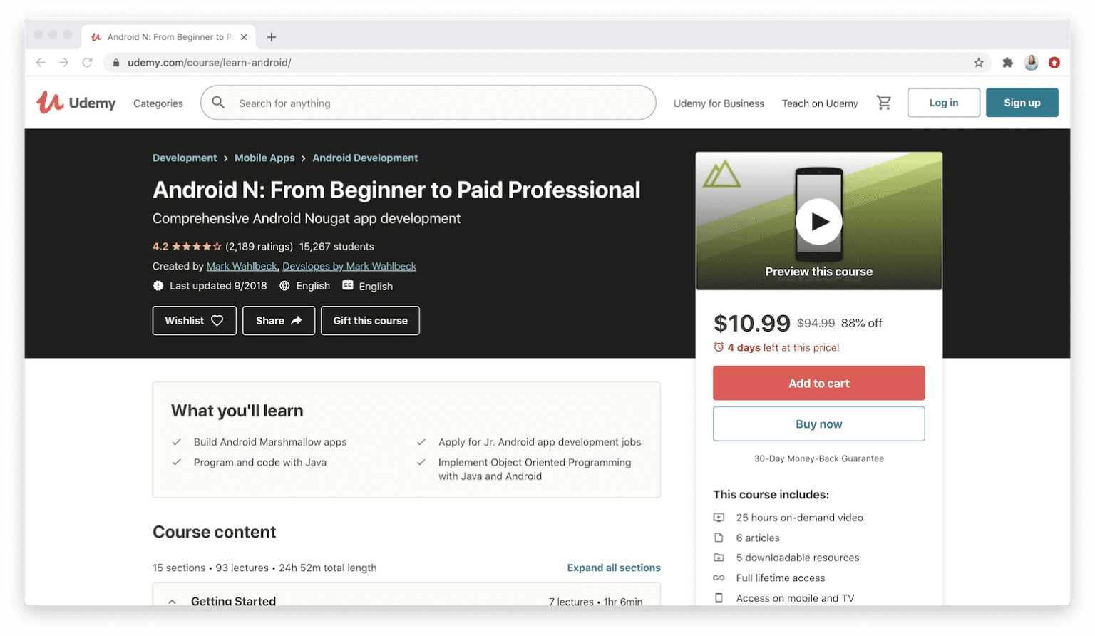Open the shopping cart
1095x636 pixels.
coord(884,102)
